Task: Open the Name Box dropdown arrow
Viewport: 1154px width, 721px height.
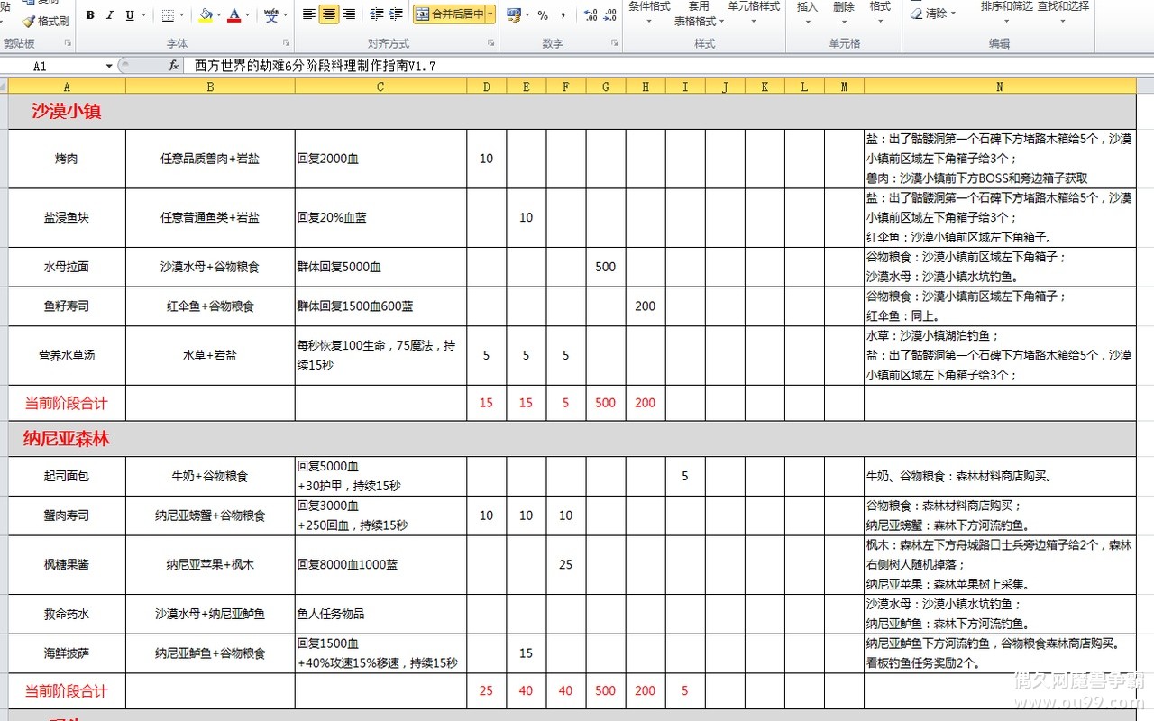Action: click(x=109, y=66)
